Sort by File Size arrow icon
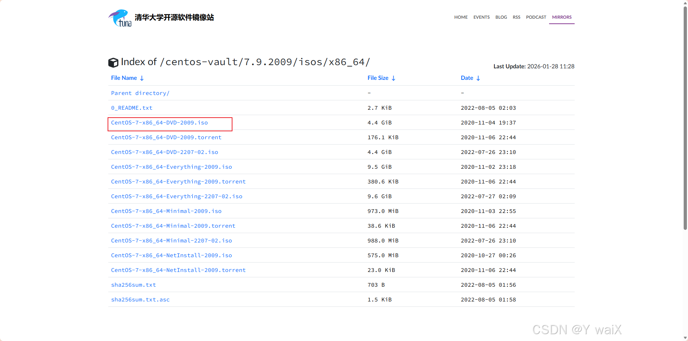Image resolution: width=688 pixels, height=341 pixels. [x=393, y=78]
